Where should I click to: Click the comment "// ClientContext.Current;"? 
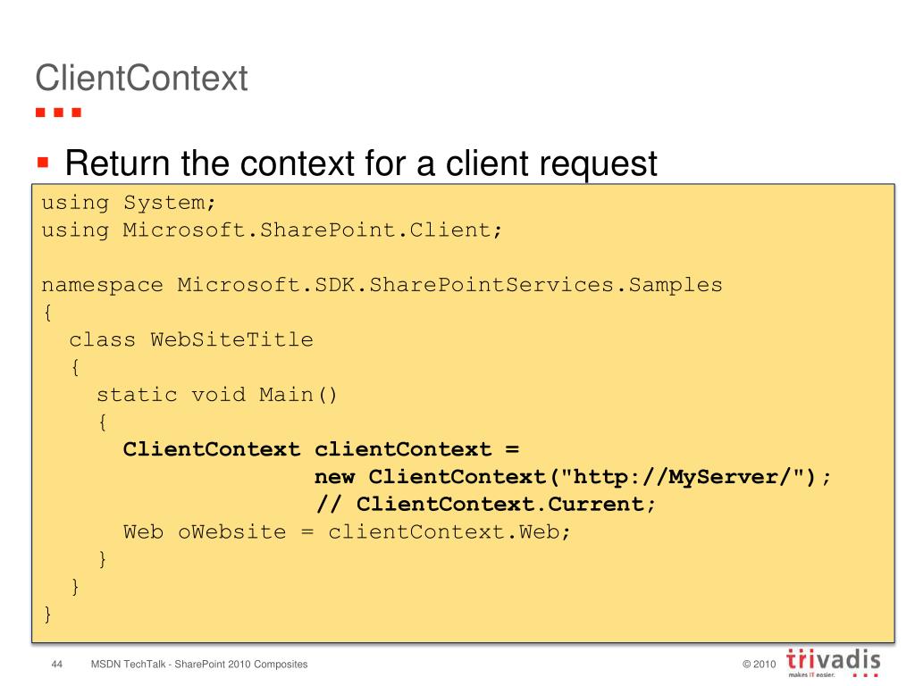point(485,504)
